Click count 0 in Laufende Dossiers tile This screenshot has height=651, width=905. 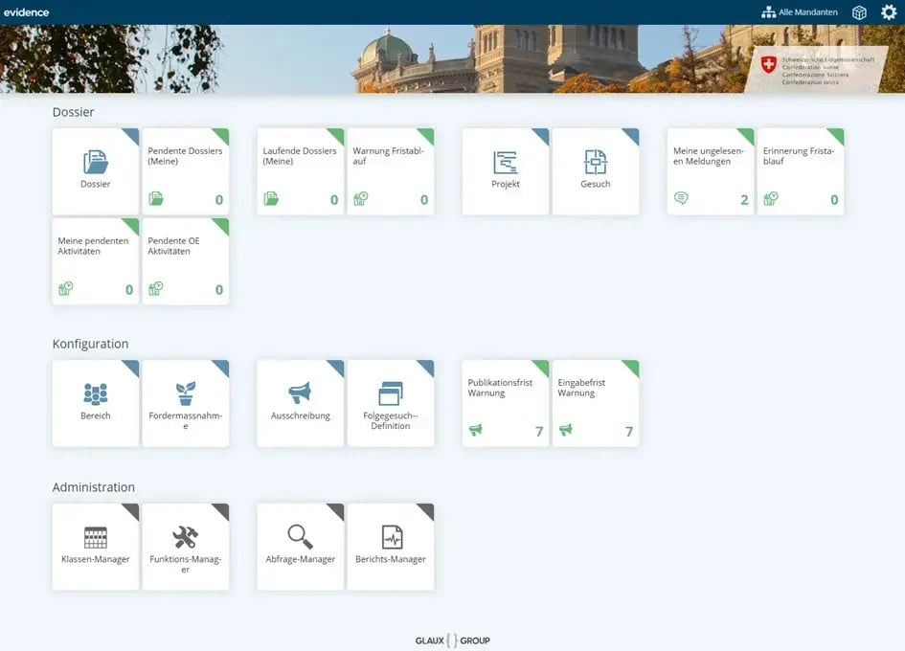pos(334,200)
